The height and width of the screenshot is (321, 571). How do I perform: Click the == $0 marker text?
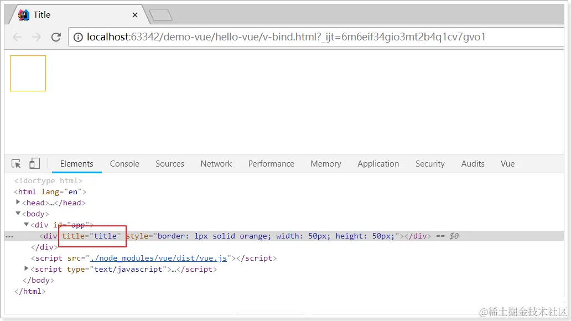click(447, 236)
